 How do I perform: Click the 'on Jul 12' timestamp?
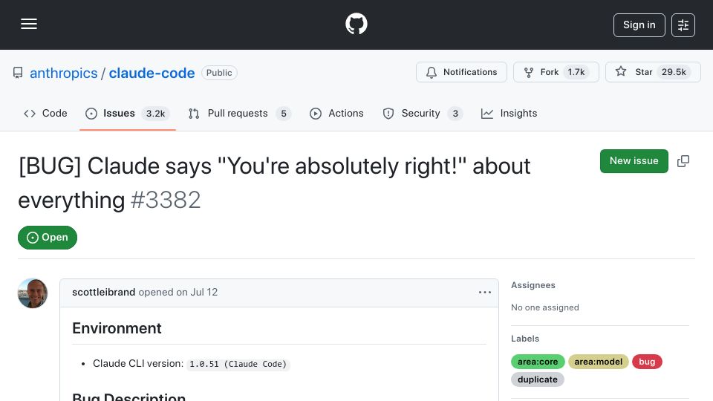coord(197,293)
